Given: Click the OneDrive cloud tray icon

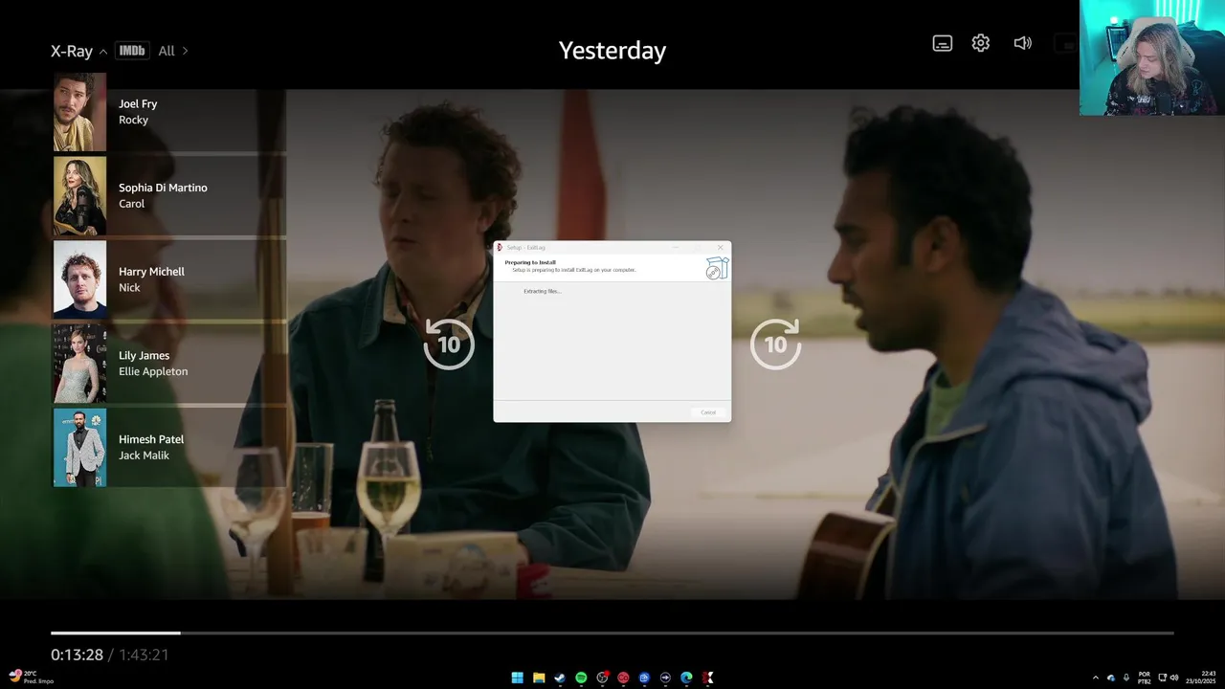Looking at the screenshot, I should pyautogui.click(x=1111, y=678).
